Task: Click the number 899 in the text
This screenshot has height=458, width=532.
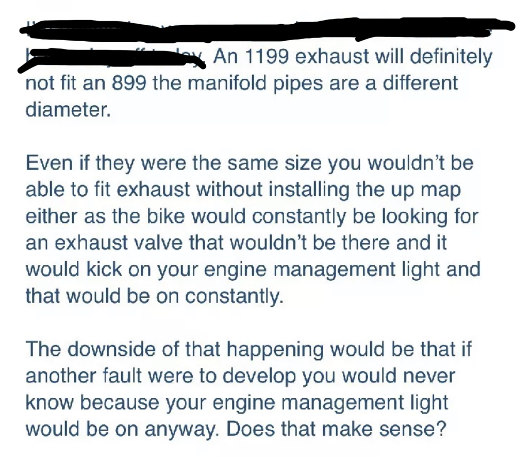Action: 129,83
